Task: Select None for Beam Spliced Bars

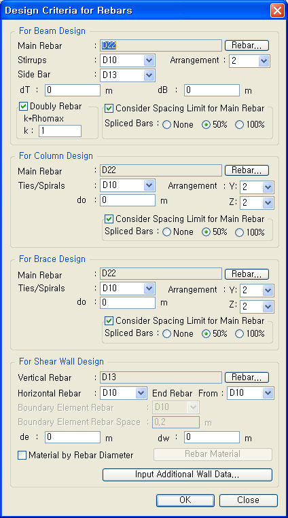Action: coord(166,125)
